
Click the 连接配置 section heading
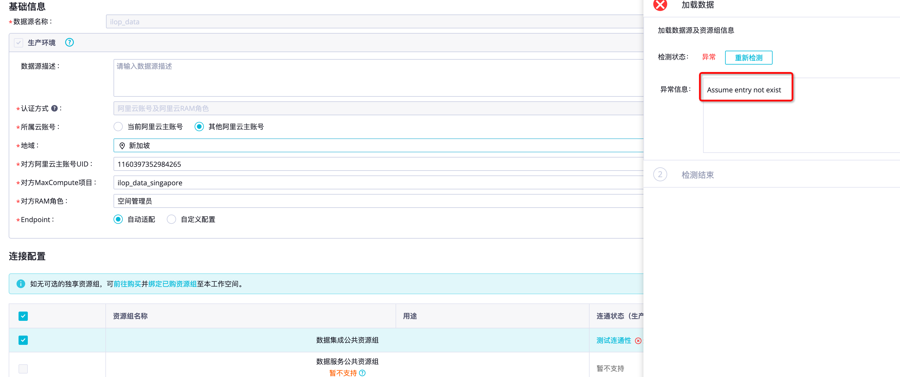point(27,256)
